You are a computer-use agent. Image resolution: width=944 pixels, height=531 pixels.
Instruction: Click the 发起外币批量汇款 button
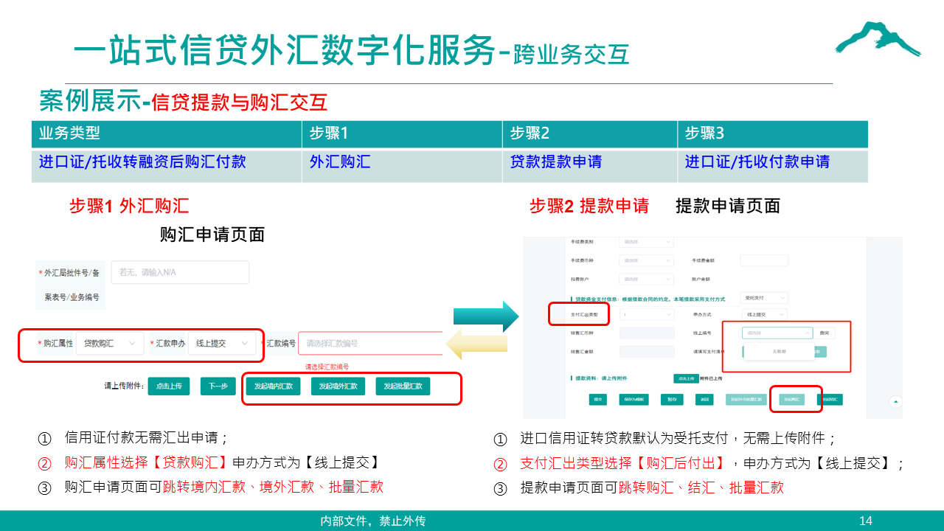(x=746, y=400)
